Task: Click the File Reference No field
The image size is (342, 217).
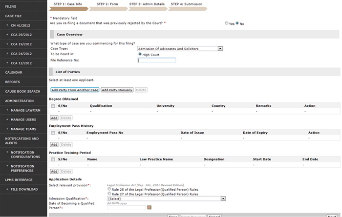Action: (x=157, y=60)
